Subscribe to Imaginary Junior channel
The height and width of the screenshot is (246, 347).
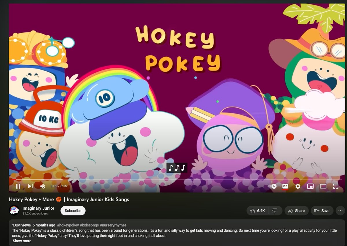(x=73, y=211)
